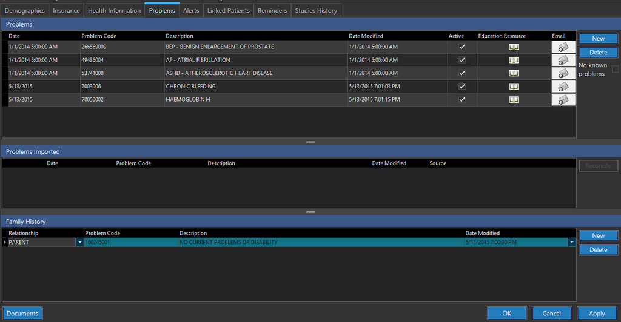This screenshot has width=621, height=322.
Task: Select the Atherosclerotic Heart Disease description cell
Action: click(219, 73)
